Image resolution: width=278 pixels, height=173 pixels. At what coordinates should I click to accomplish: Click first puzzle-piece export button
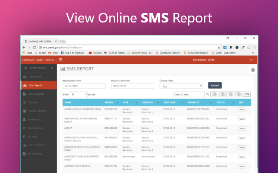pyautogui.click(x=215, y=94)
